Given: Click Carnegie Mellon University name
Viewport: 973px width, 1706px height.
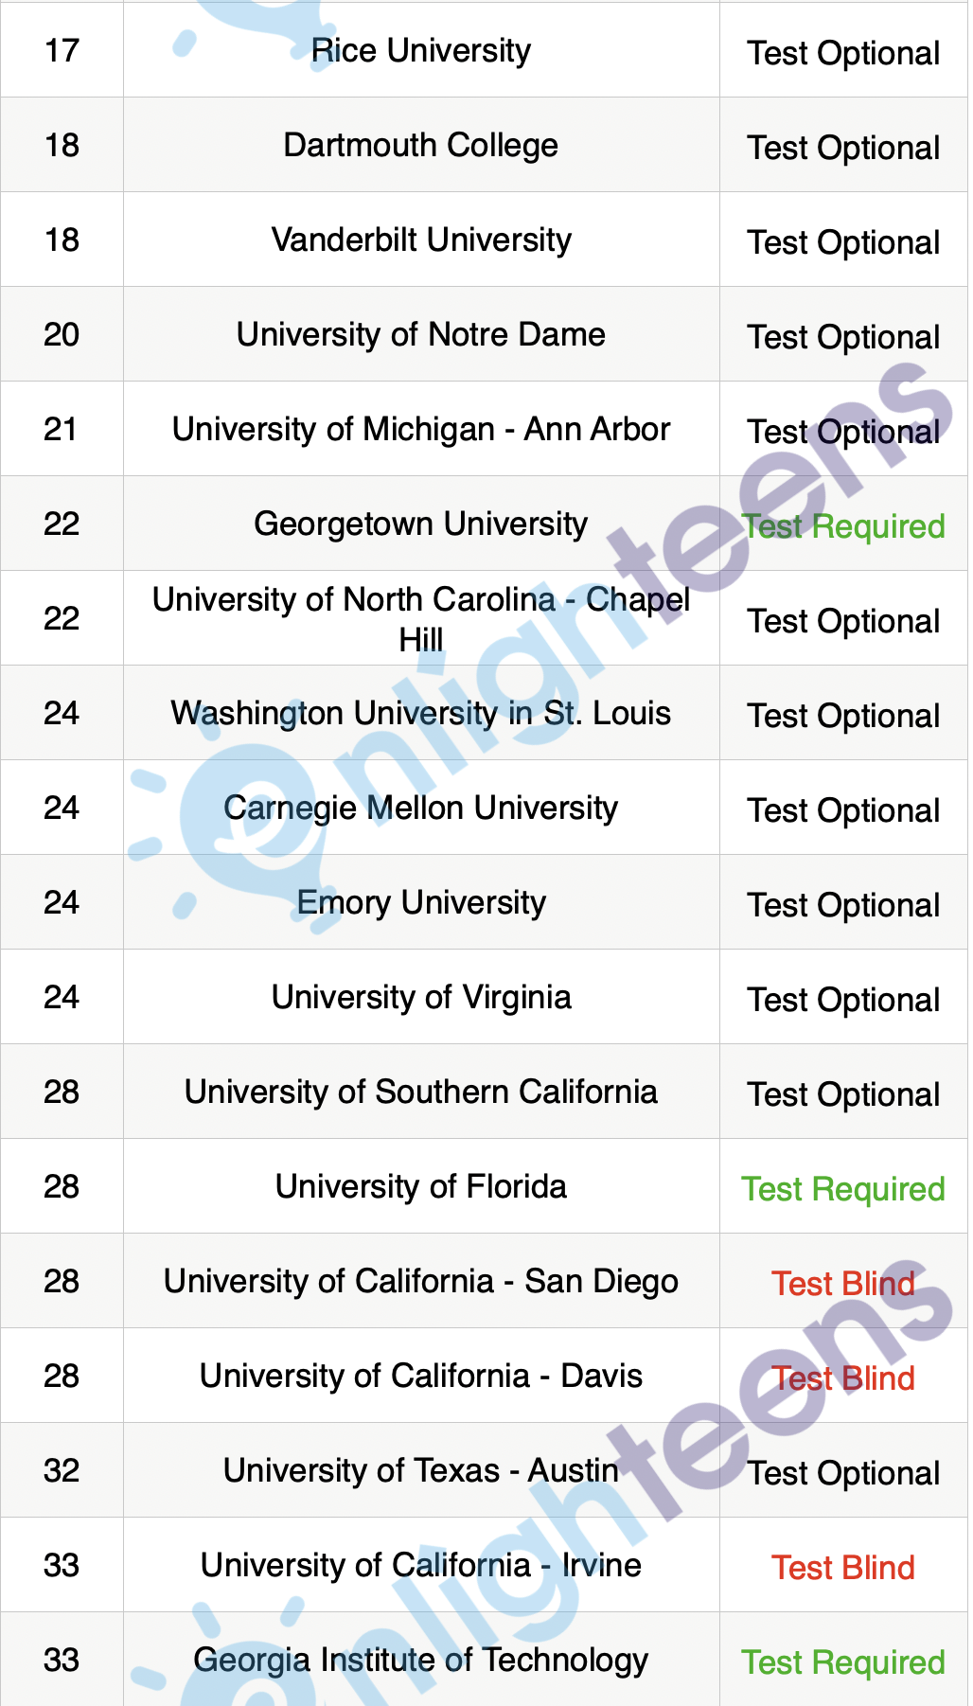Looking at the screenshot, I should click(x=421, y=808).
